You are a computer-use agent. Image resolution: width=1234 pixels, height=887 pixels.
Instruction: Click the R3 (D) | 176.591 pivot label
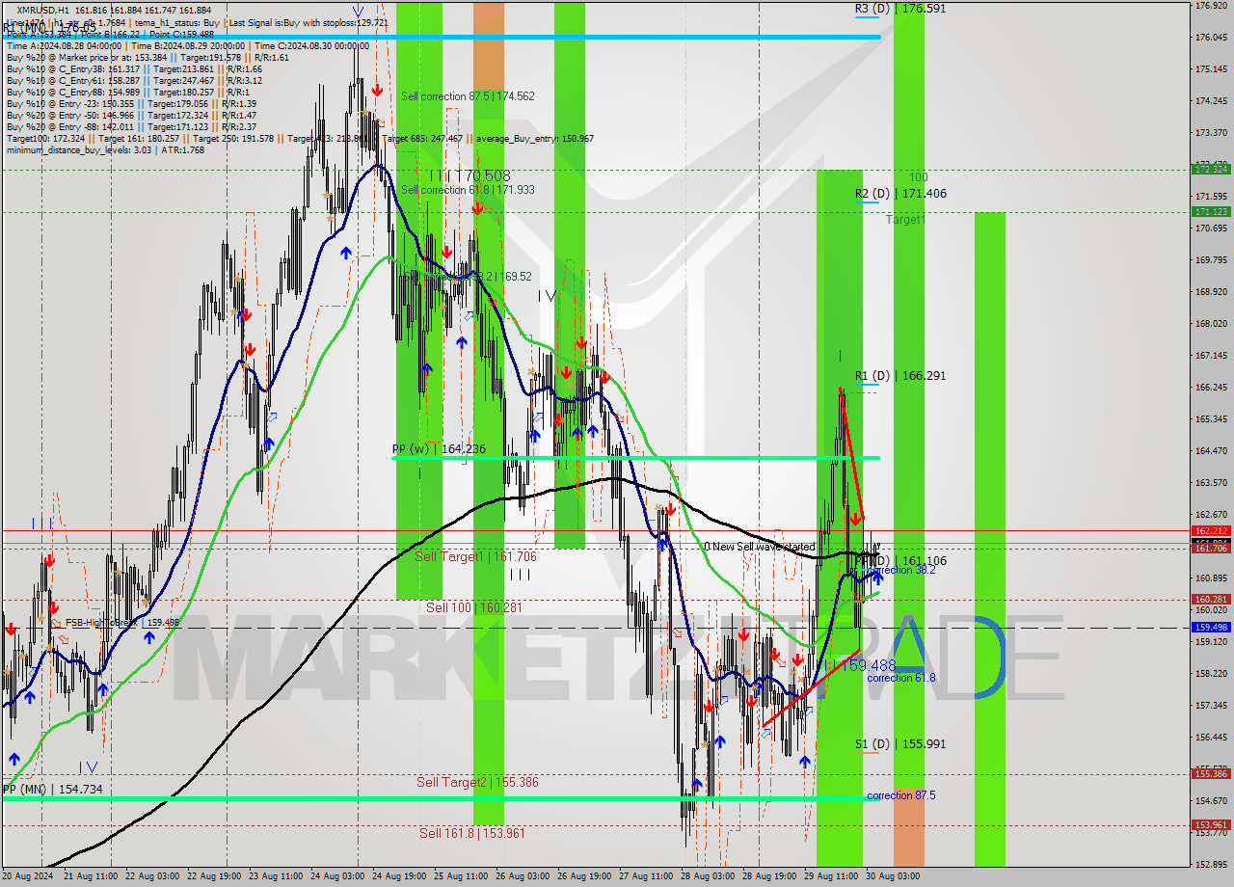point(900,8)
